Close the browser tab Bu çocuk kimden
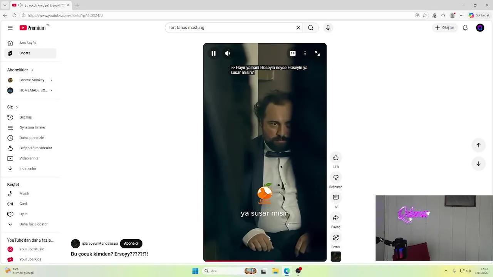The height and width of the screenshot is (277, 493). (67, 5)
